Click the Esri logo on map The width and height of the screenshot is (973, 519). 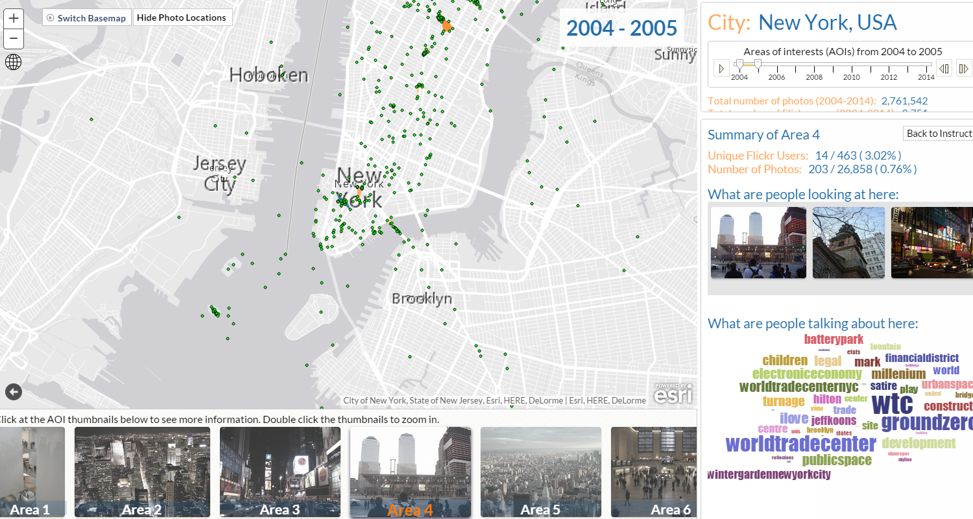(x=673, y=393)
